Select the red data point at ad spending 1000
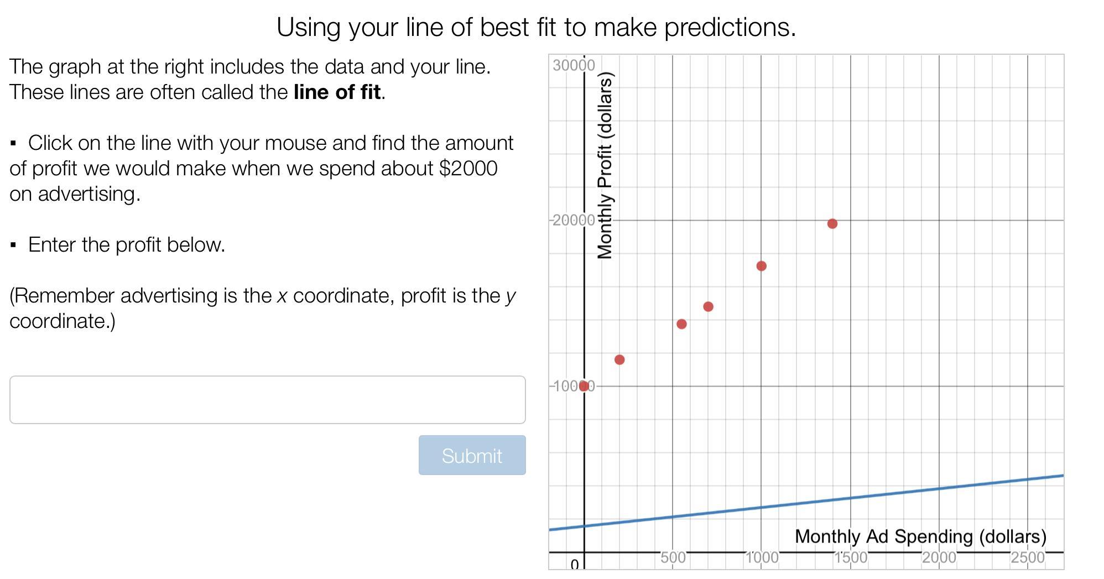This screenshot has height=579, width=1104. click(x=761, y=266)
